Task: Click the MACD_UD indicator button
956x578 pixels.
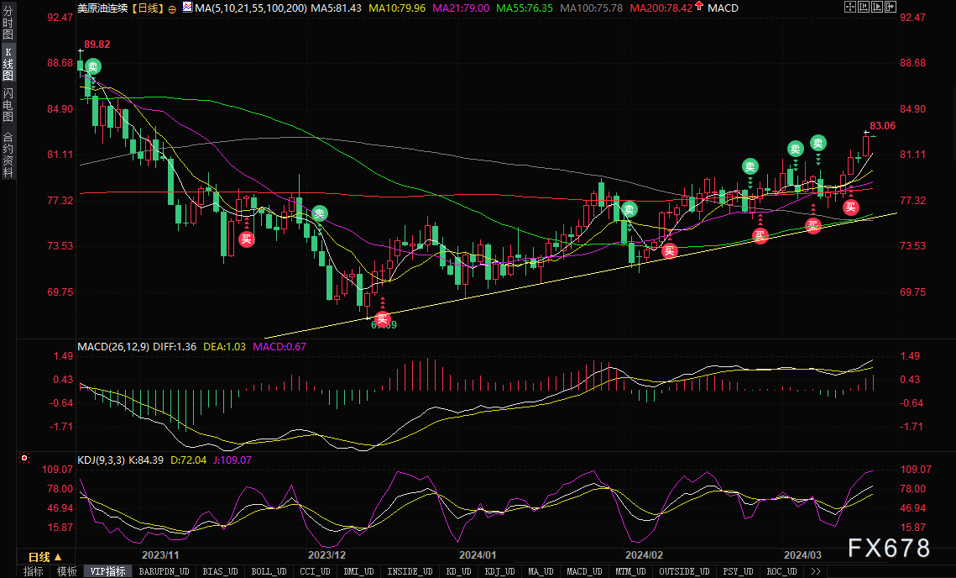Action: coord(584,571)
